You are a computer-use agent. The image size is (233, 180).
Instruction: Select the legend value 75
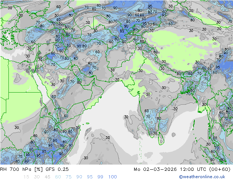click(68, 177)
